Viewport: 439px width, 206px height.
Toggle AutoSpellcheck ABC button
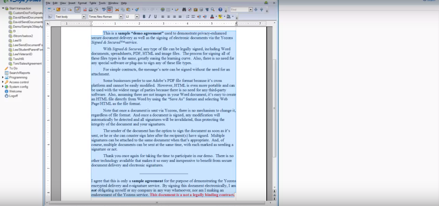110,10
